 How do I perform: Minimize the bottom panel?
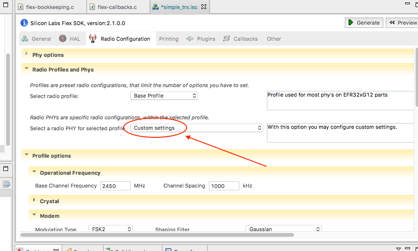tap(408, 248)
